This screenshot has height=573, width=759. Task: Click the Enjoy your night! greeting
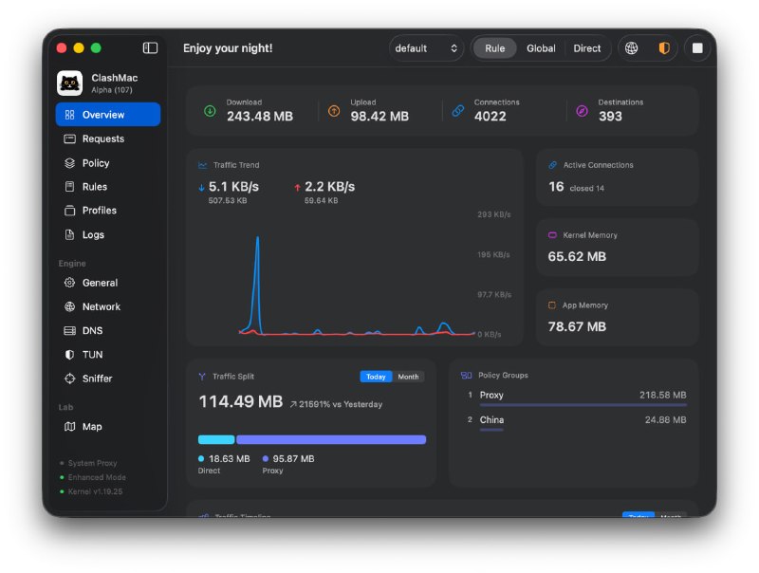228,48
